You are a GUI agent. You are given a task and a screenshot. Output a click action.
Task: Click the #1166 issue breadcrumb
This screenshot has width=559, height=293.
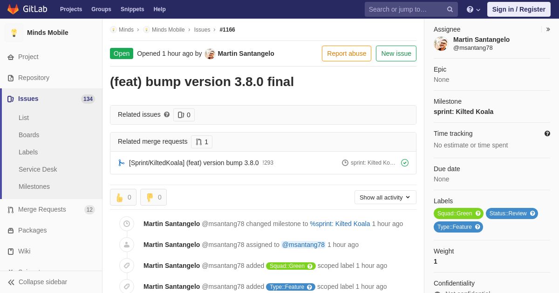(x=227, y=30)
